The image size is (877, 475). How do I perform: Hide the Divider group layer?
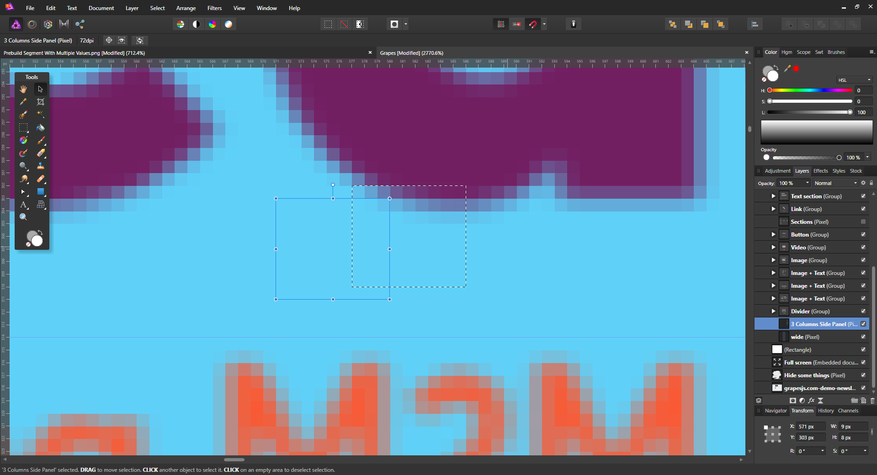tap(863, 311)
